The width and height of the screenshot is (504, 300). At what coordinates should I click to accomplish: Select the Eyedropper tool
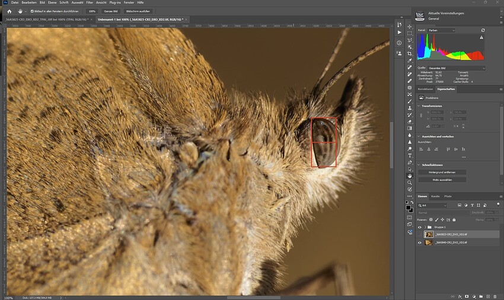coord(410,60)
